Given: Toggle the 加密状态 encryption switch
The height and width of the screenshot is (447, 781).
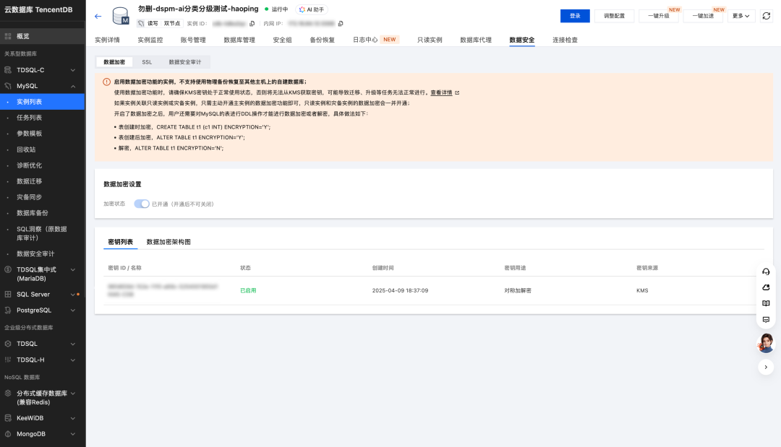Looking at the screenshot, I should [x=142, y=204].
